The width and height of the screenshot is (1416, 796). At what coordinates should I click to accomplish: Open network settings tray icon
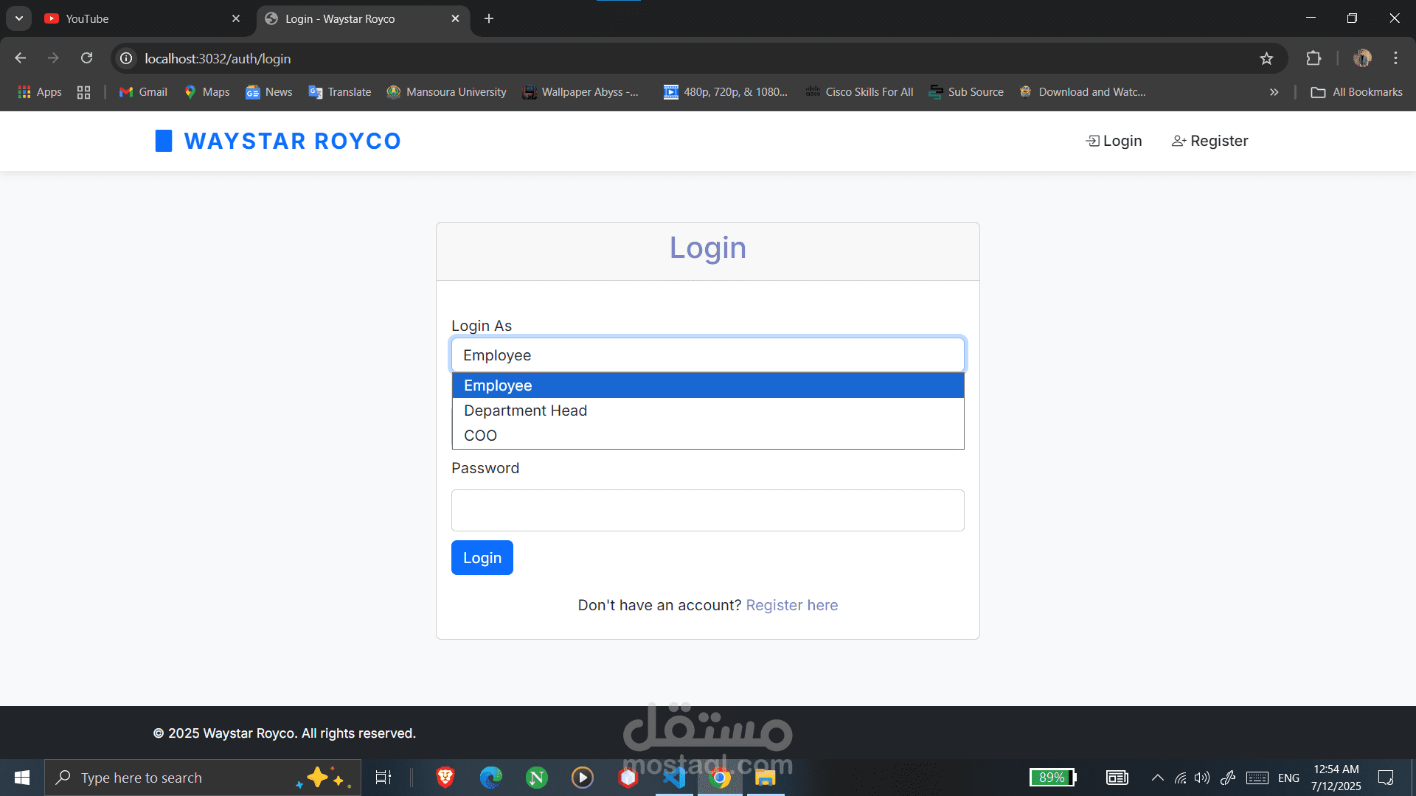click(x=1181, y=778)
